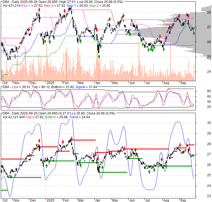Click the Mar label on bottom chart time axis
This screenshot has height=202, width=212.
81,200
